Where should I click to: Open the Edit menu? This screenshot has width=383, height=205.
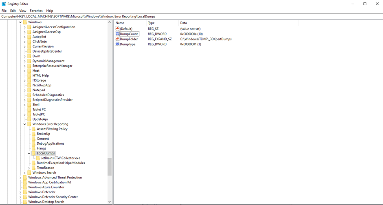(x=13, y=11)
